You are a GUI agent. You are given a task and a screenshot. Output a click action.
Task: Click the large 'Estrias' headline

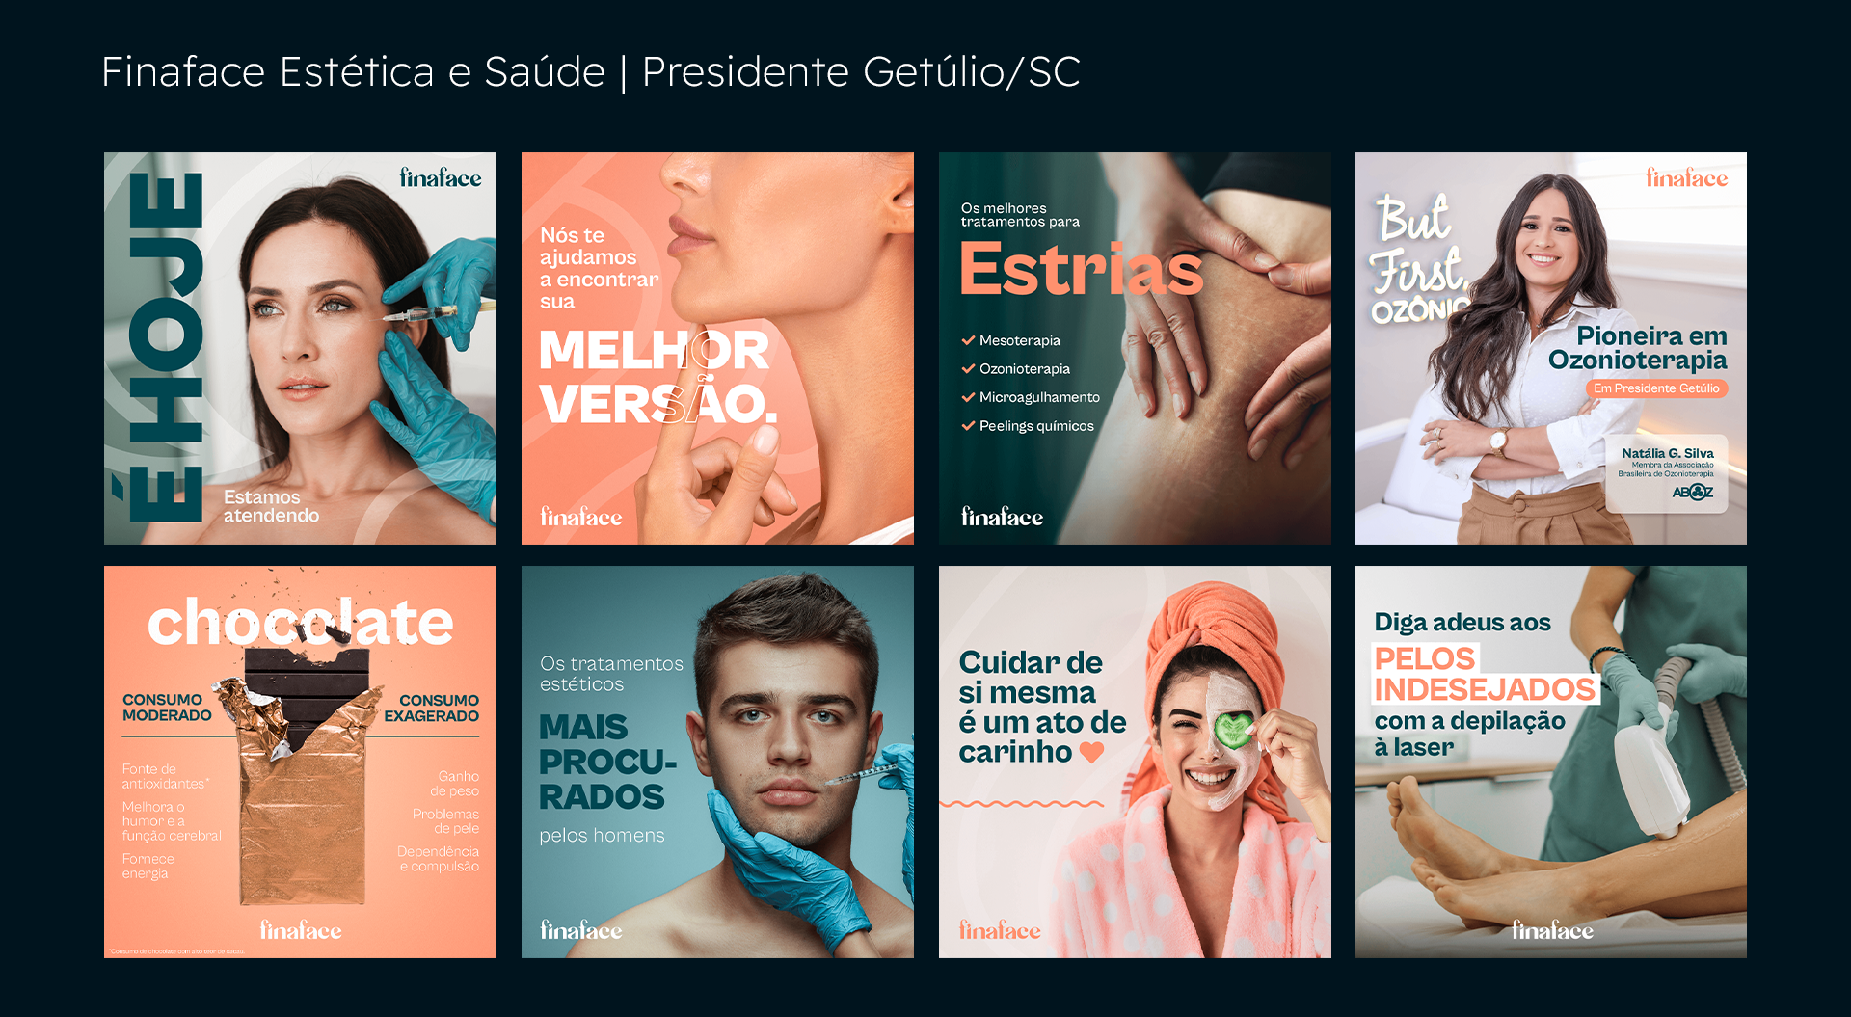(x=1082, y=269)
